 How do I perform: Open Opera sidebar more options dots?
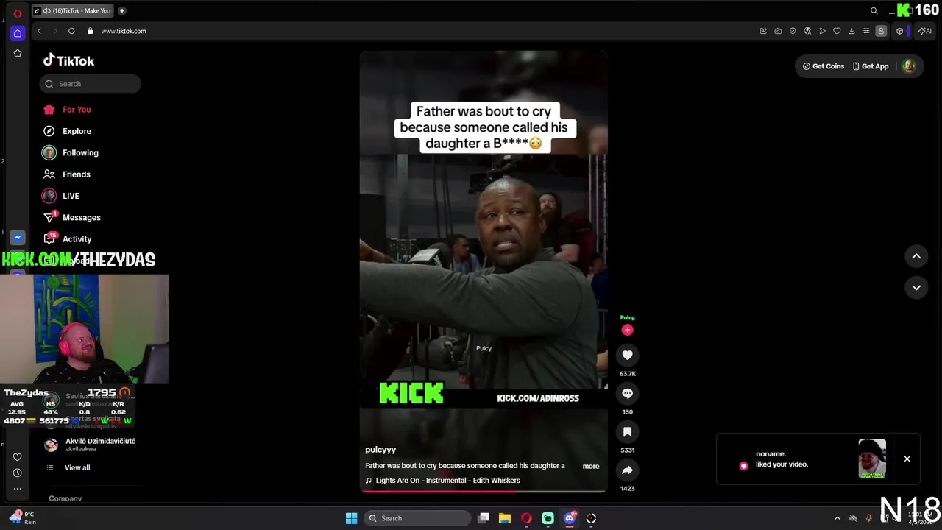coord(18,488)
